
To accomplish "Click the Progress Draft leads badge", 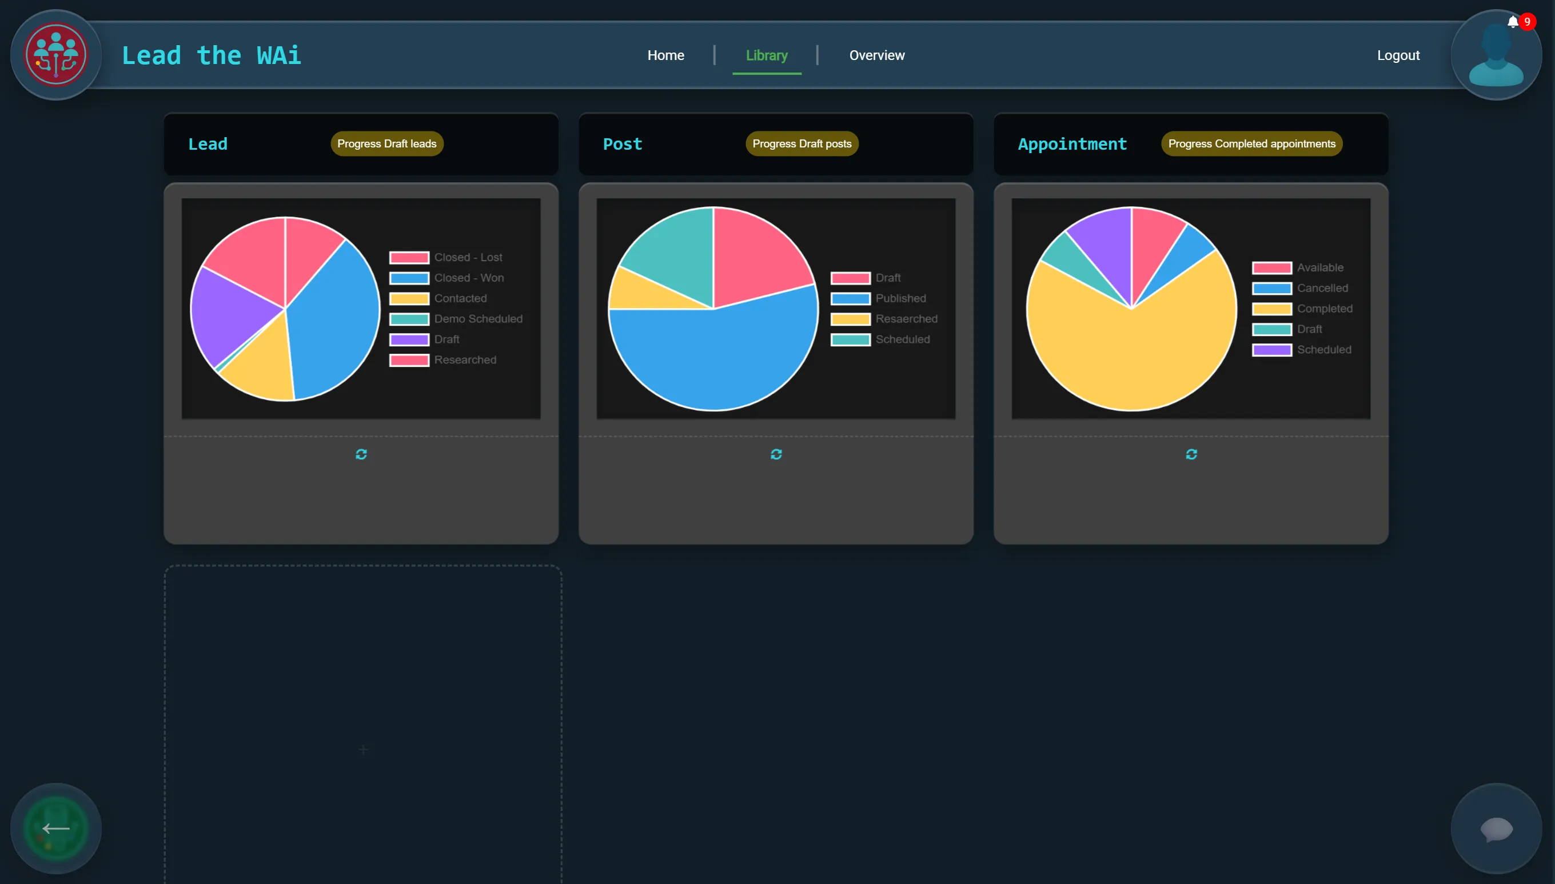I will (386, 143).
